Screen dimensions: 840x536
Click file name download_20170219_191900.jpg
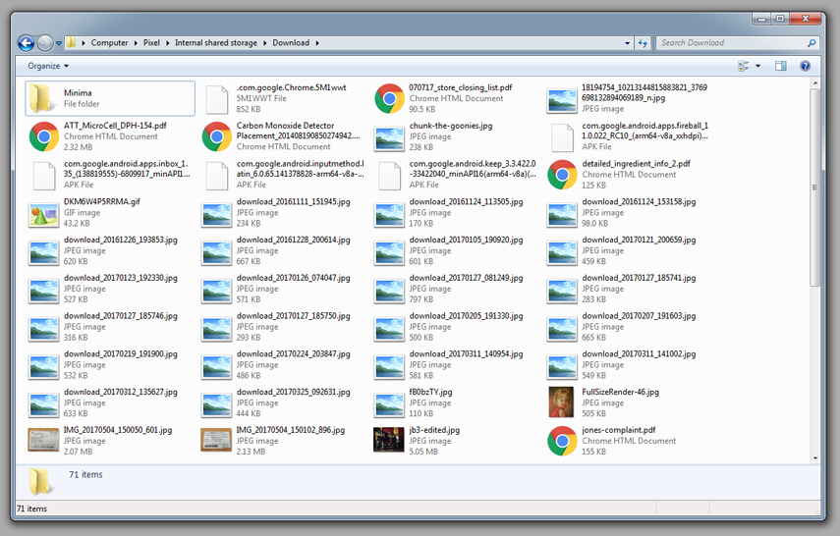121,354
